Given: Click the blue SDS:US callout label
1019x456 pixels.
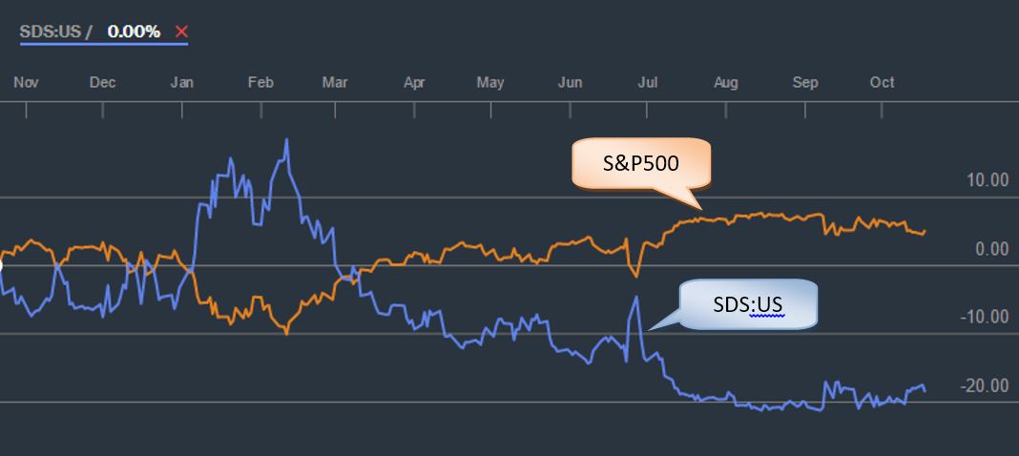Looking at the screenshot, I should coord(748,305).
